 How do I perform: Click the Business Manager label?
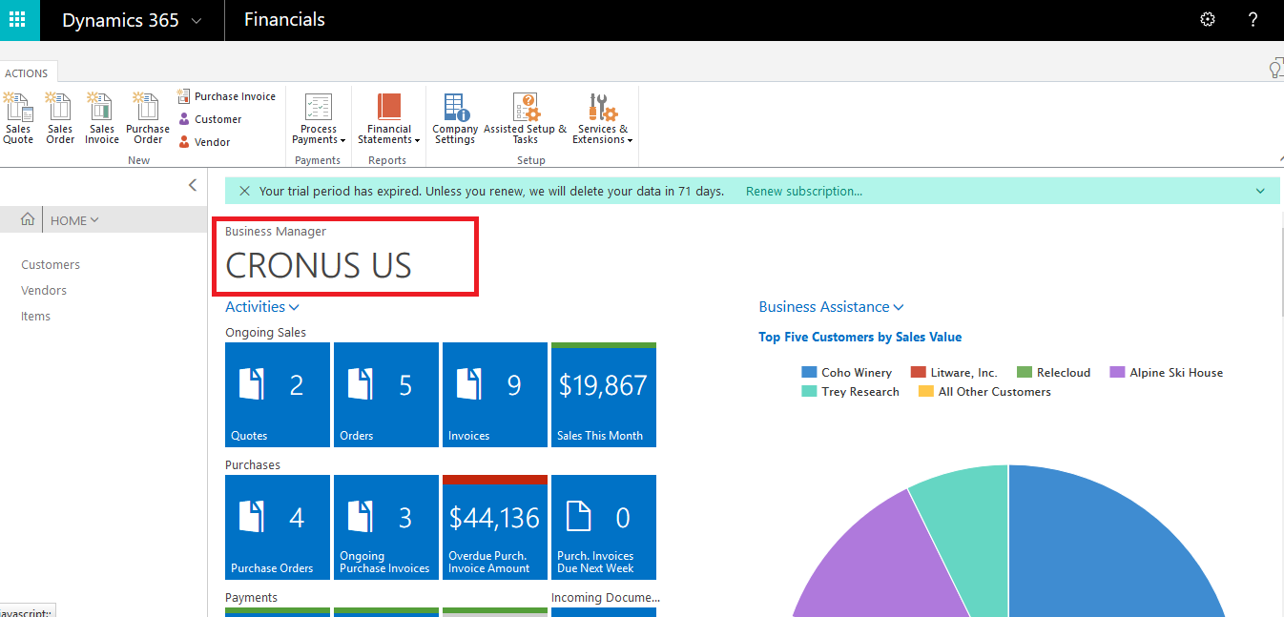(276, 232)
